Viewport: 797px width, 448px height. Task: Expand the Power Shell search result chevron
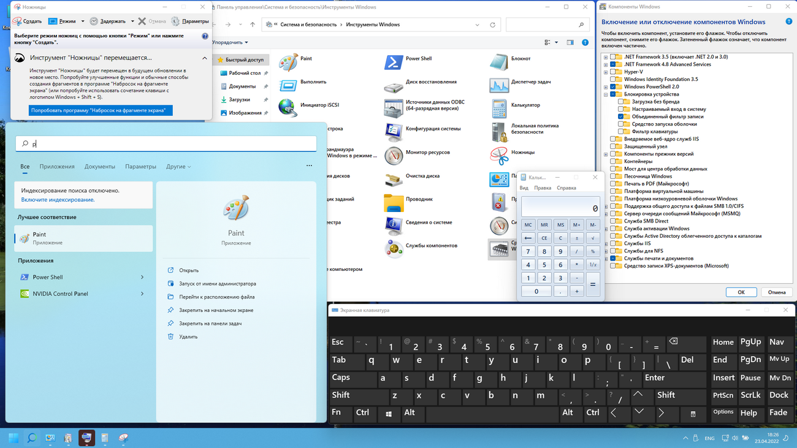point(142,278)
